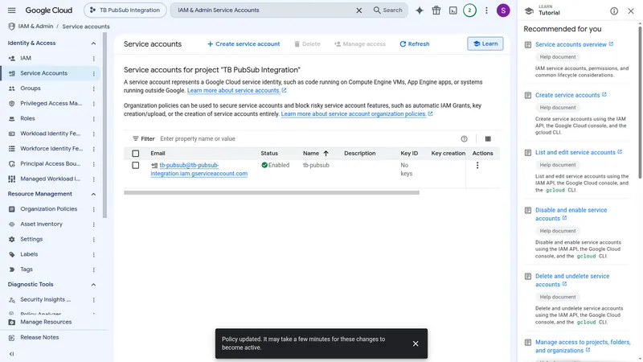The width and height of the screenshot is (643, 362).
Task: Open Settings item more options menu
Action: pyautogui.click(x=93, y=240)
